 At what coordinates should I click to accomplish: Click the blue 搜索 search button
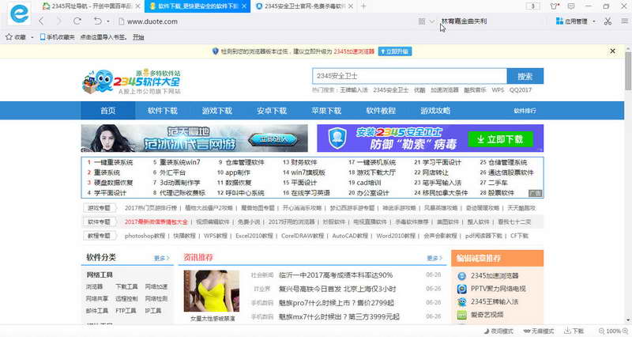[525, 76]
